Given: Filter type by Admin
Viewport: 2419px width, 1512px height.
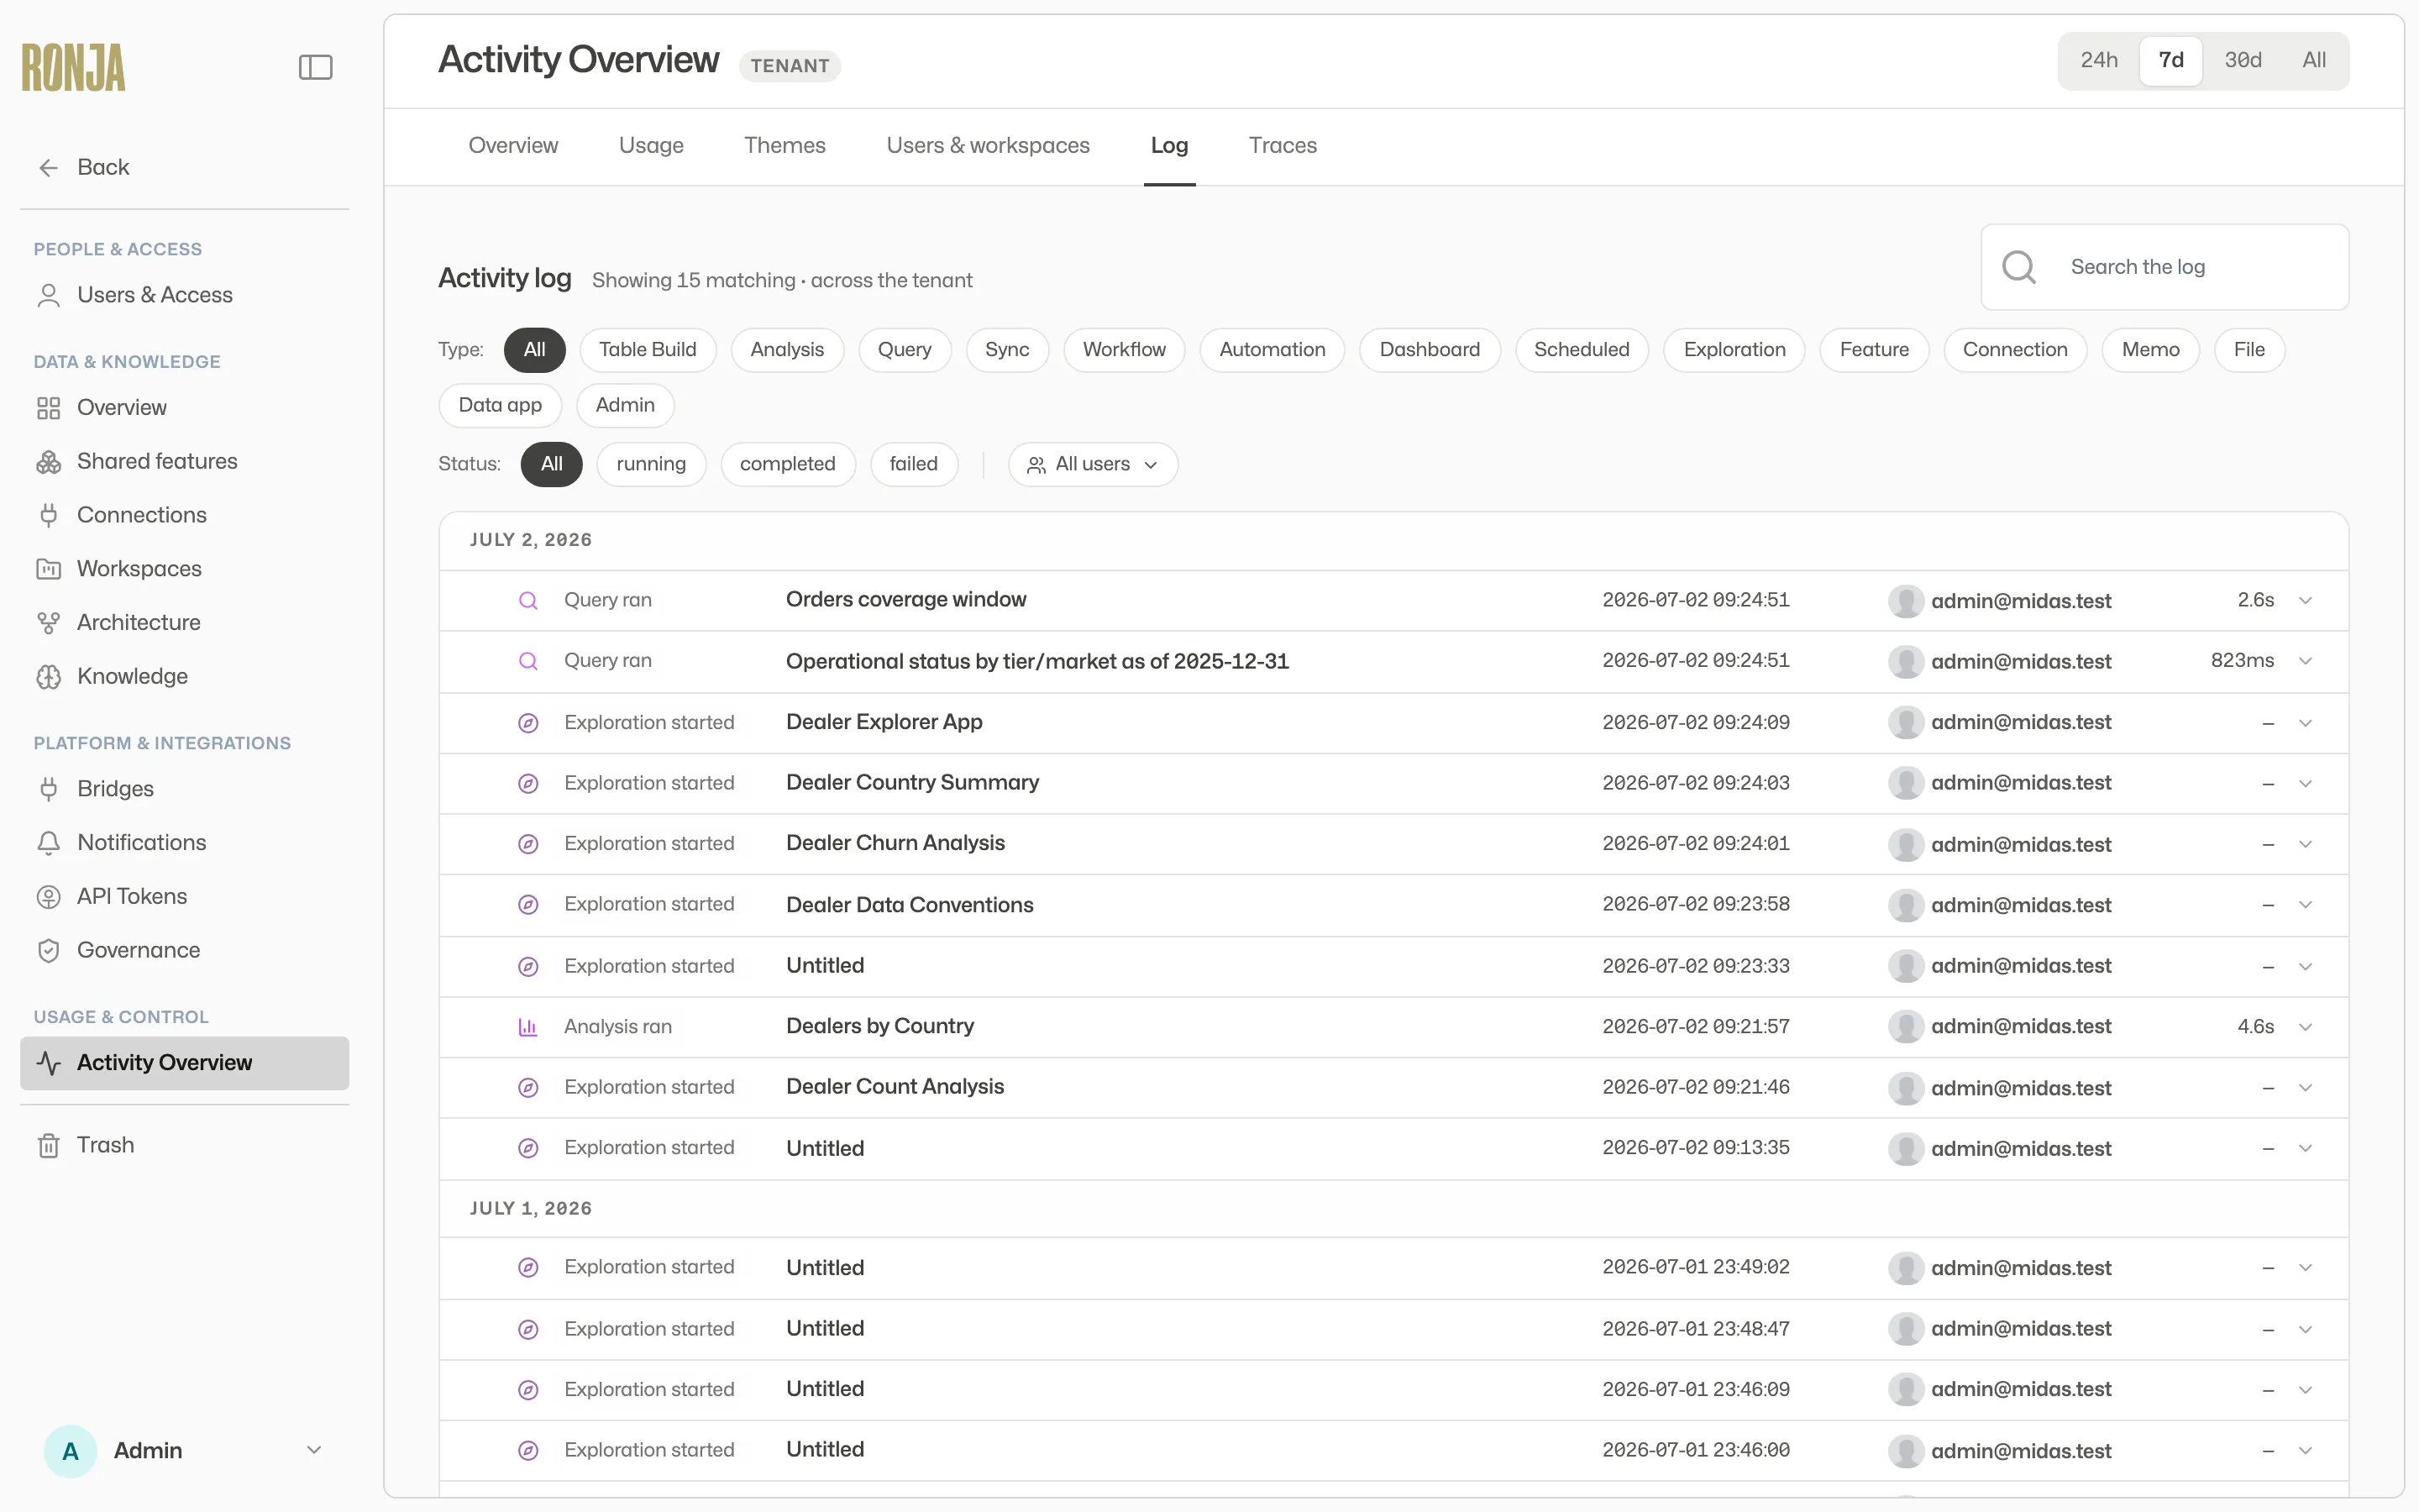Looking at the screenshot, I should coord(625,406).
